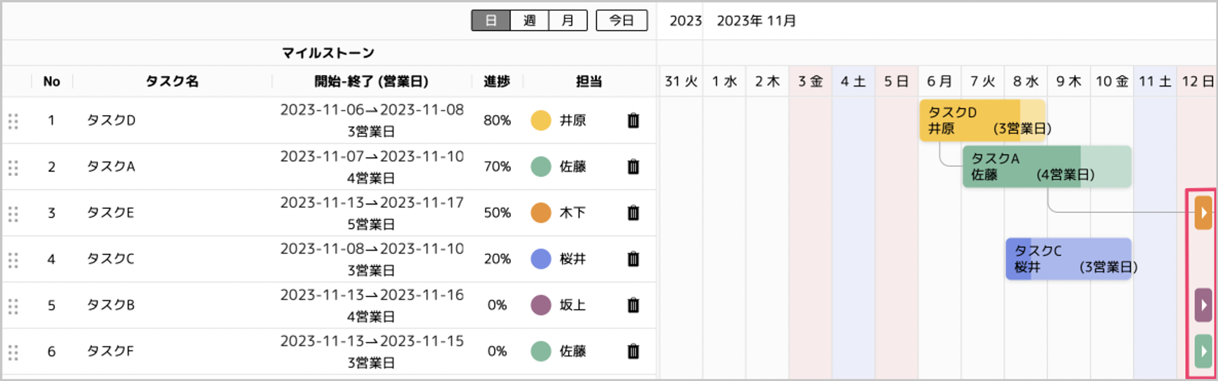Screen dimensions: 1218x381
Task: Click the タスクE task name cell
Action: [111, 213]
